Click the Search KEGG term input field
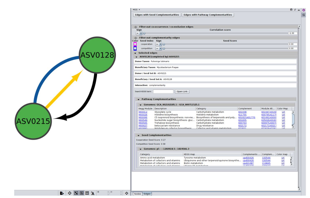The image size is (310, 198). coord(163,91)
